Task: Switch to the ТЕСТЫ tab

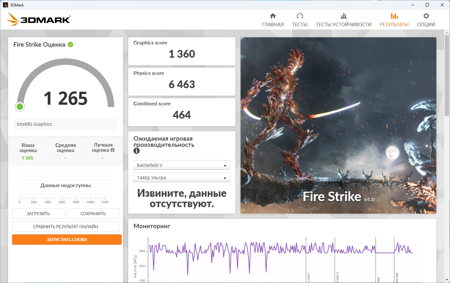Action: (x=300, y=25)
